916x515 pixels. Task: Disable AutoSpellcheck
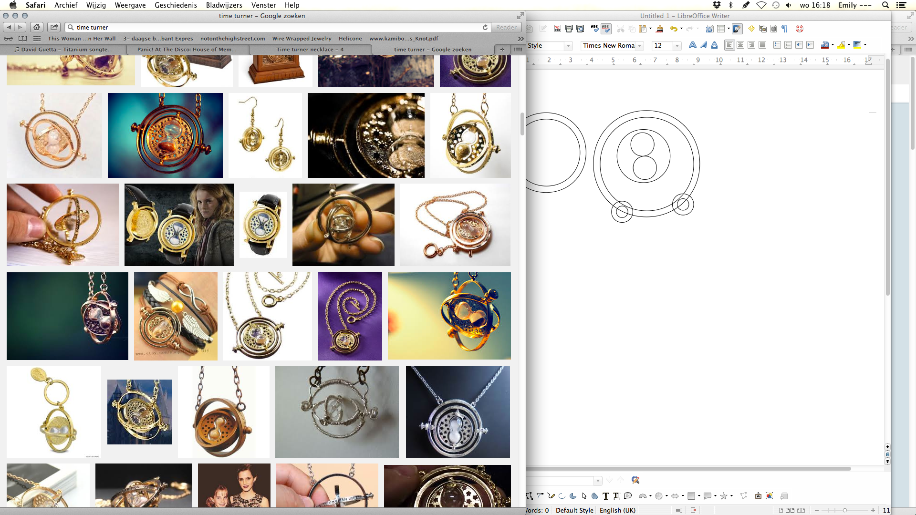605,29
